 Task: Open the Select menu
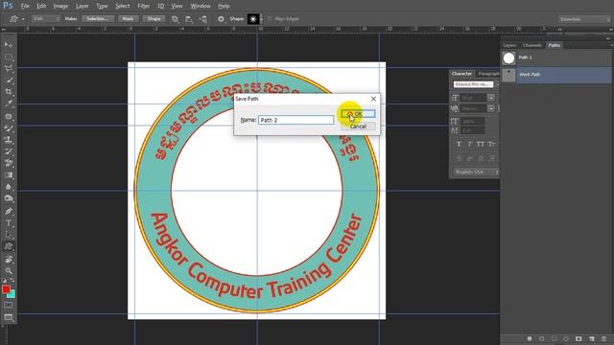tap(122, 6)
